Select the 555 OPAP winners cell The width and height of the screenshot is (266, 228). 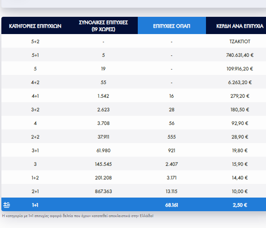[x=171, y=137]
